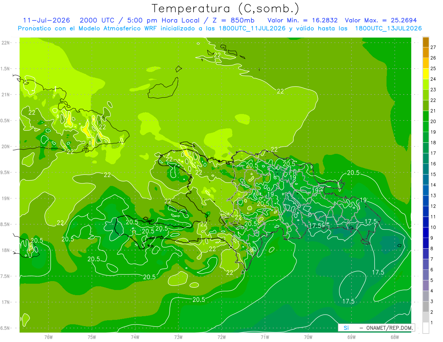Pick the green swatch between 19 and 20
Image resolution: width=443 pixels, height=342 pixels.
pyautogui.click(x=426, y=127)
